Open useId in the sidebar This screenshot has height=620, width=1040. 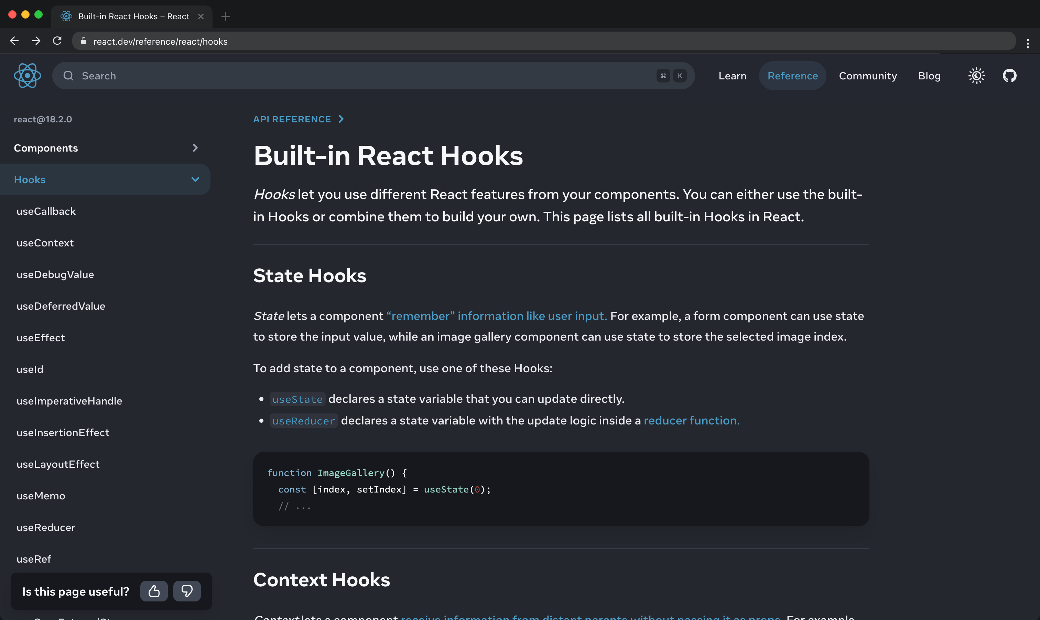30,369
